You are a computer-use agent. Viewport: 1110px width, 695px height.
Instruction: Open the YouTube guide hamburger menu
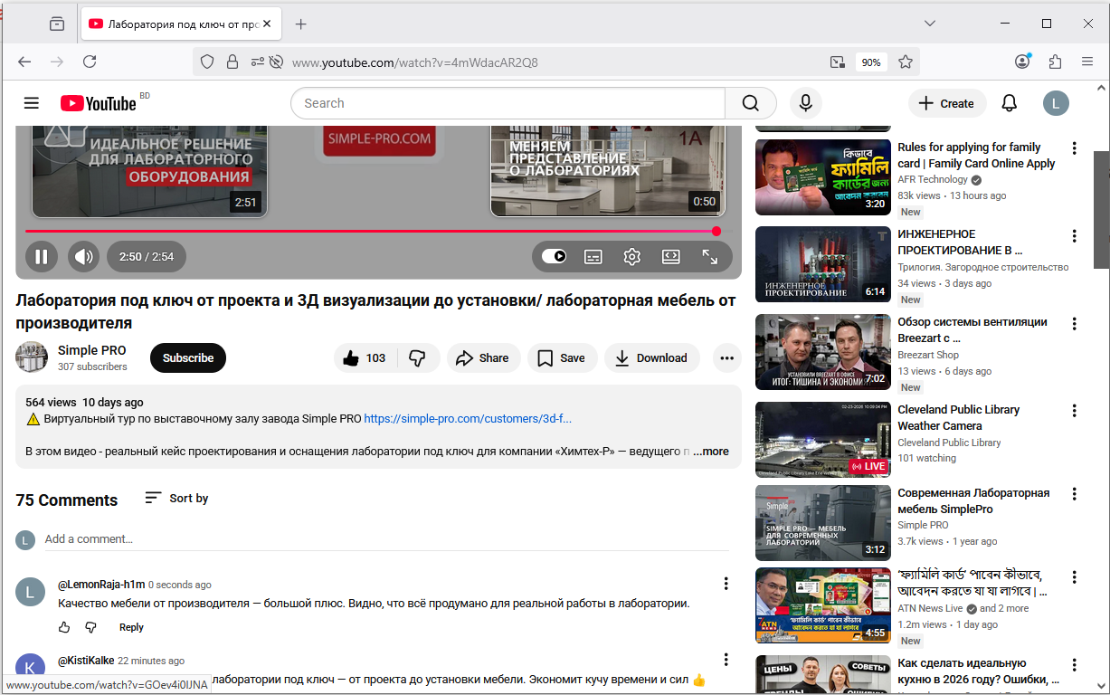tap(32, 103)
